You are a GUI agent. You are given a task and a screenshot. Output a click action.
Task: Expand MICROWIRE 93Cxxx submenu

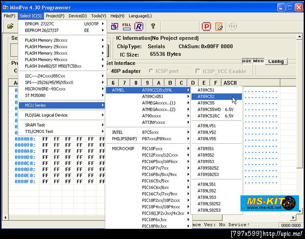tap(62, 89)
